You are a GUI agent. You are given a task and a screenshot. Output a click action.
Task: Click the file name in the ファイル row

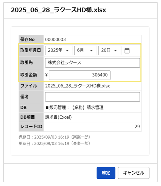[77, 86]
